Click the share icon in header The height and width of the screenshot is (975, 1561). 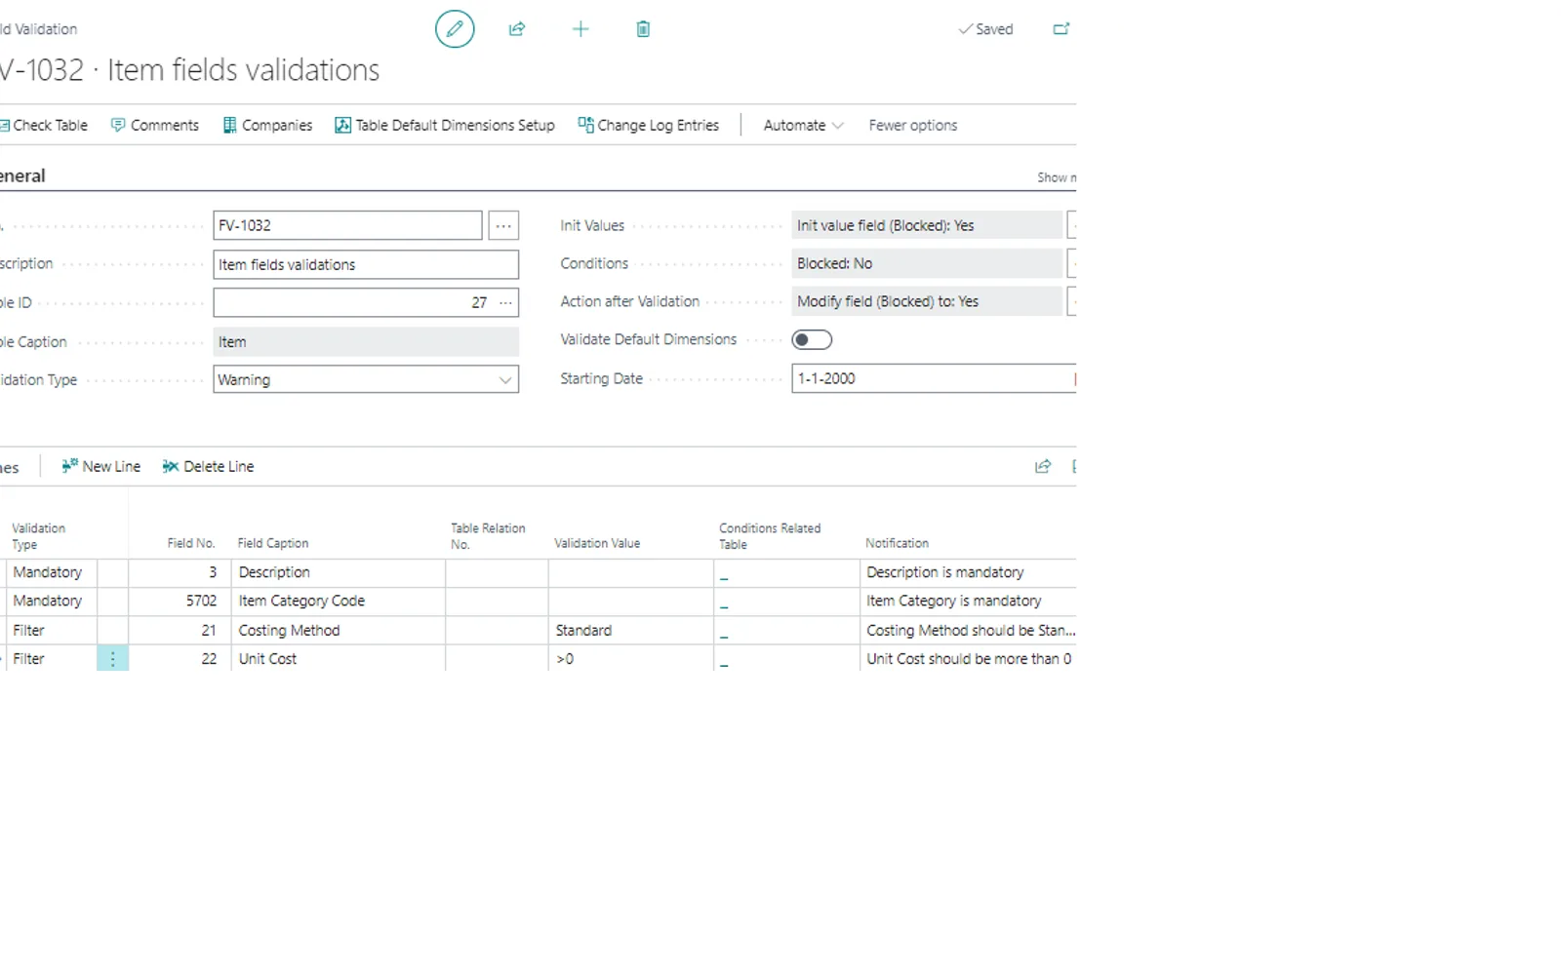517,29
